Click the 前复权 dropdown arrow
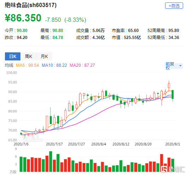187x175 pixels. pos(180,66)
